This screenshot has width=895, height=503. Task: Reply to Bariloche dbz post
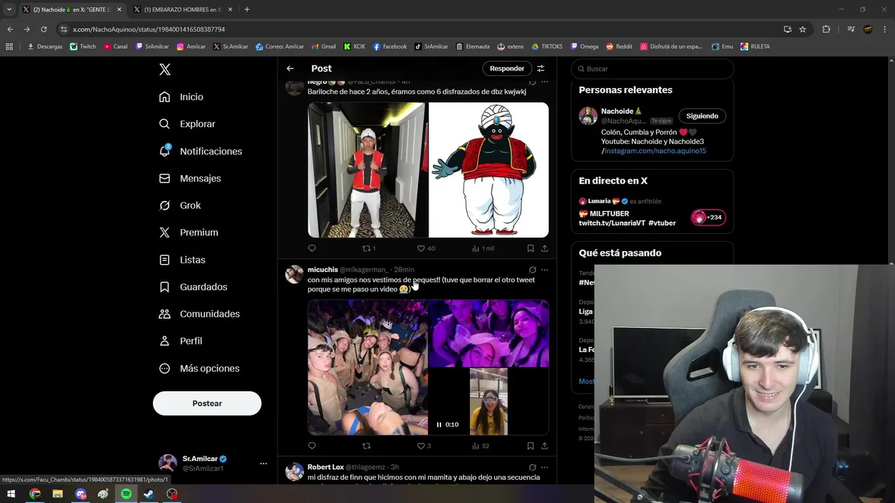[312, 248]
